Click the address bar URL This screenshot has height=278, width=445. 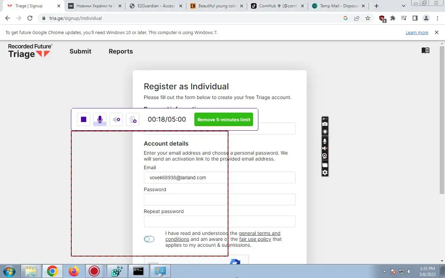75,18
